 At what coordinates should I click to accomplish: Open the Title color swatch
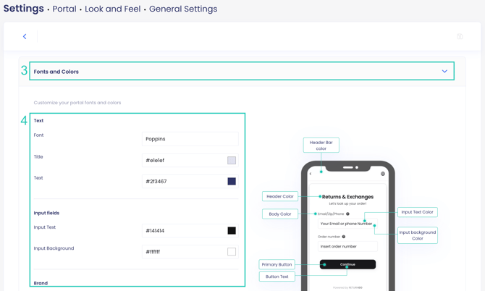[x=232, y=161]
